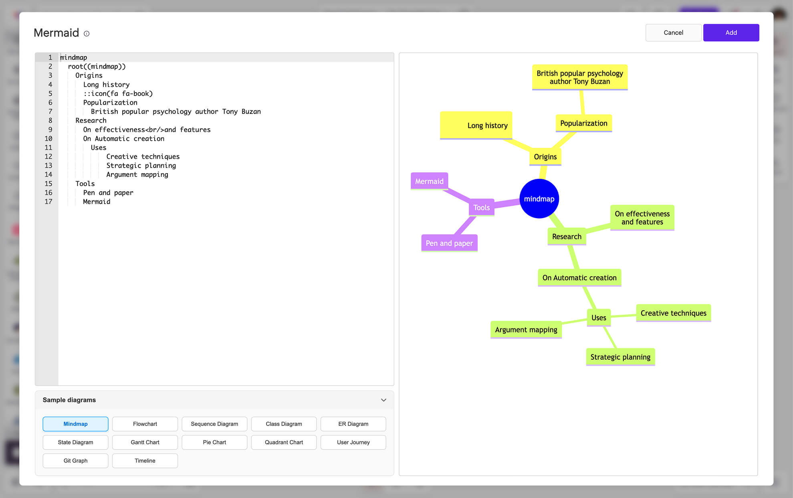Click the 'Pen and paper' code line

(x=108, y=192)
